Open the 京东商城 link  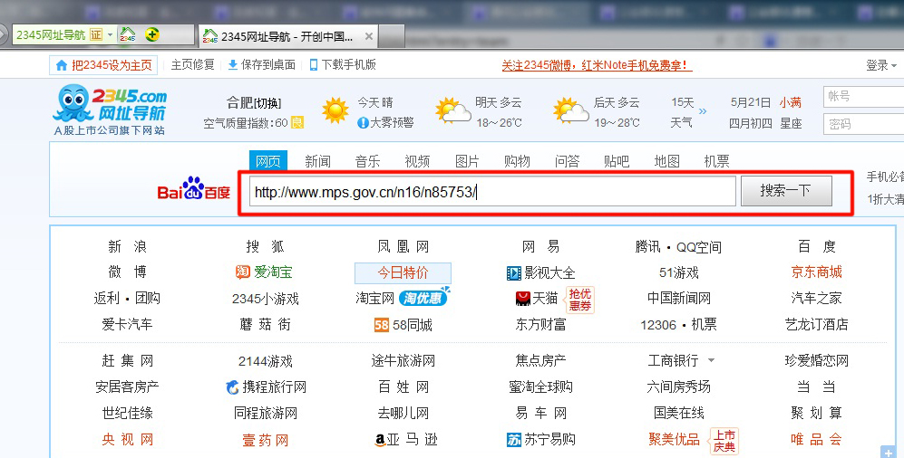coord(816,272)
